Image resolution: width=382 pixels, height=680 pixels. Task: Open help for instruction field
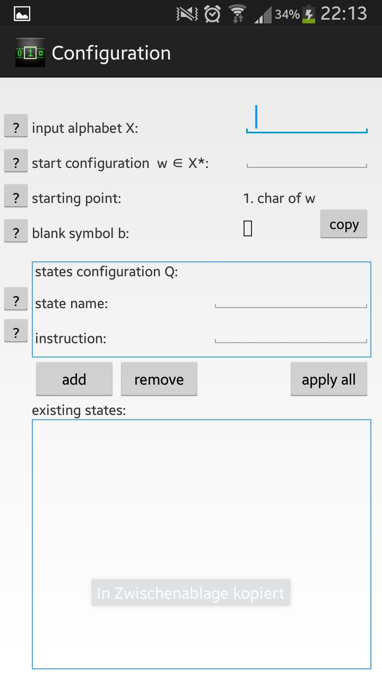(x=16, y=331)
